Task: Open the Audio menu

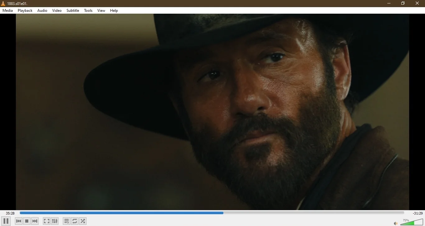Action: click(x=42, y=11)
